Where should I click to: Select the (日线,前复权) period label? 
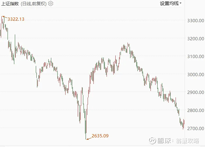click(33, 4)
